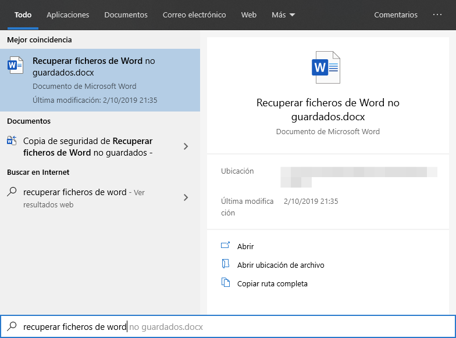Open the three-dot options menu
Image resolution: width=456 pixels, height=338 pixels.
click(437, 15)
